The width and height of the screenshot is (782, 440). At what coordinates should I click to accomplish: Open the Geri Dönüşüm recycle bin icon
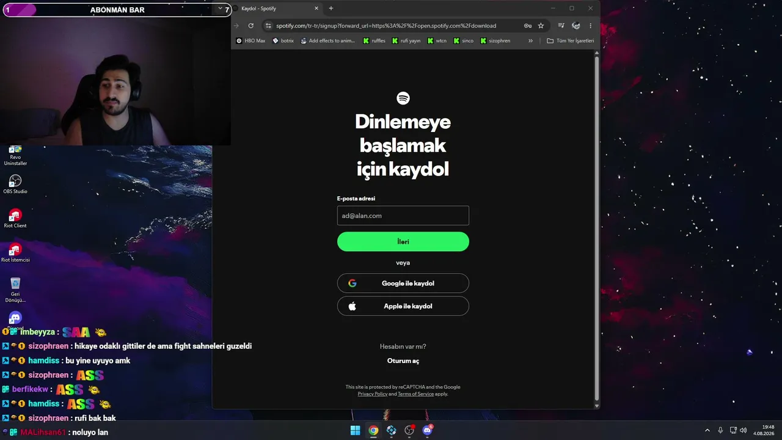coord(15,290)
